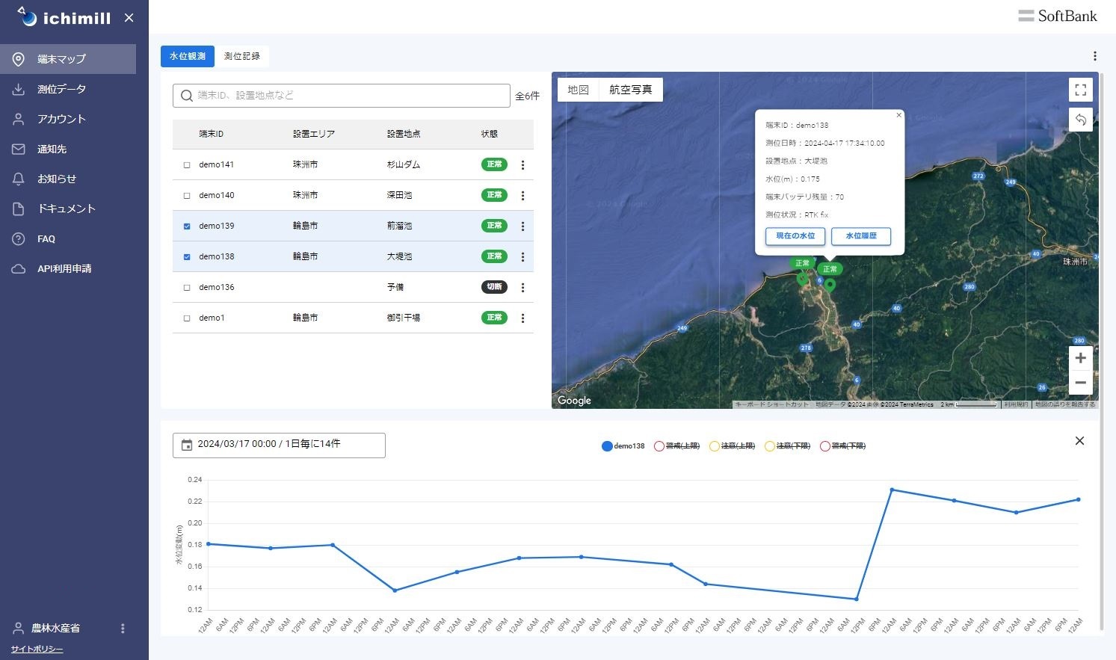Click the 測位データ download icon in sidebar
This screenshot has height=660, width=1116.
[19, 89]
